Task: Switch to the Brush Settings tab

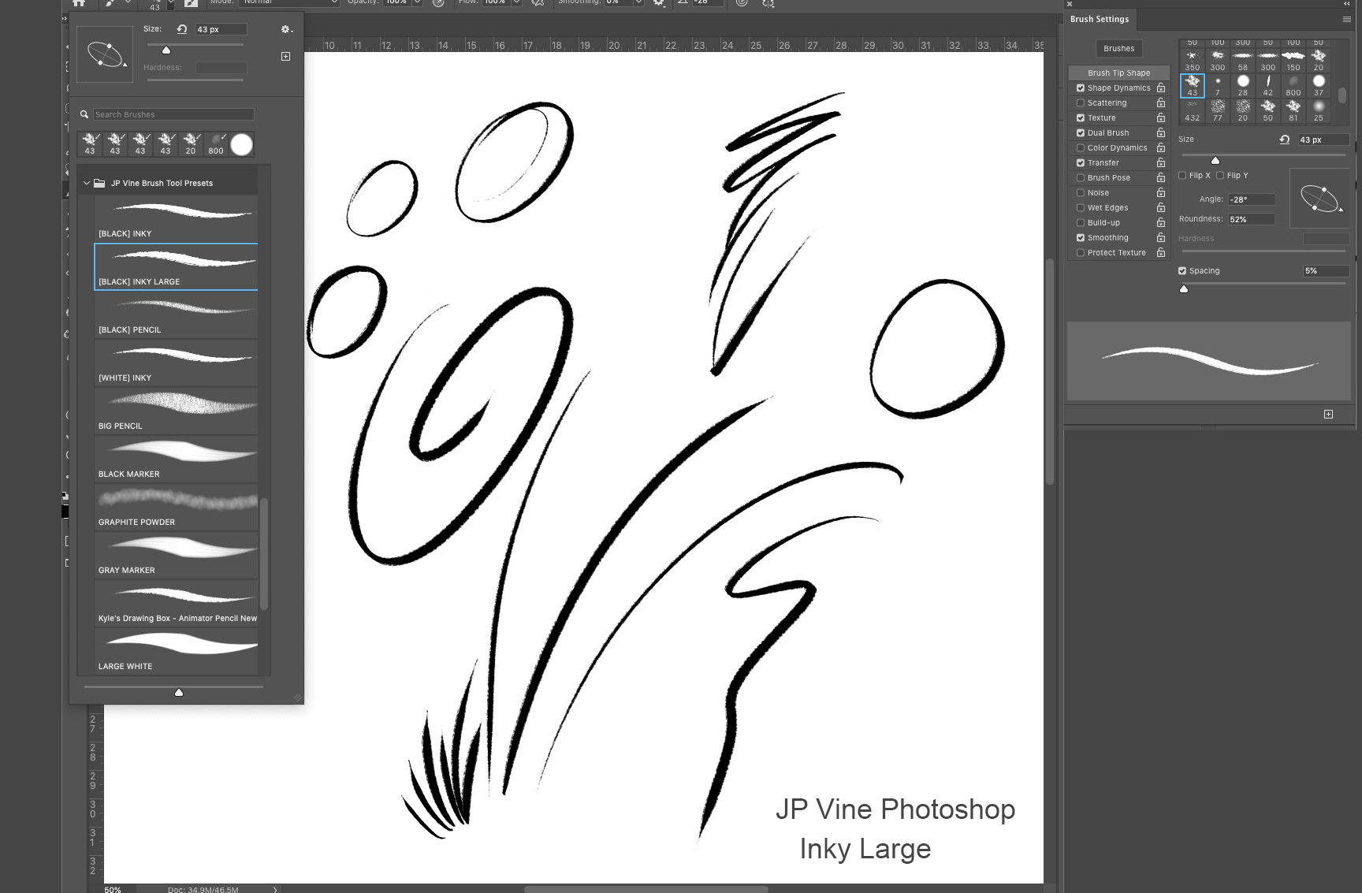Action: coord(1100,19)
